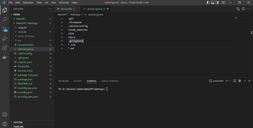Open the Run and Debug view

point(5,38)
